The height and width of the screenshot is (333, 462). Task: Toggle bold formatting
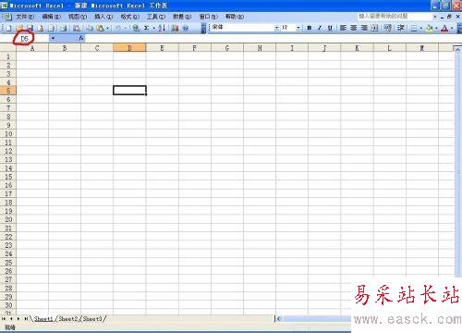tap(310, 28)
